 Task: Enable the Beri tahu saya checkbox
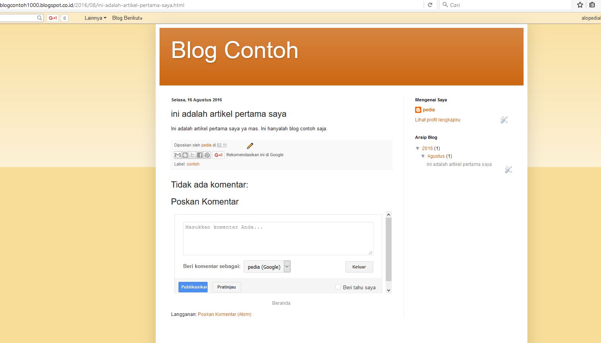point(338,287)
